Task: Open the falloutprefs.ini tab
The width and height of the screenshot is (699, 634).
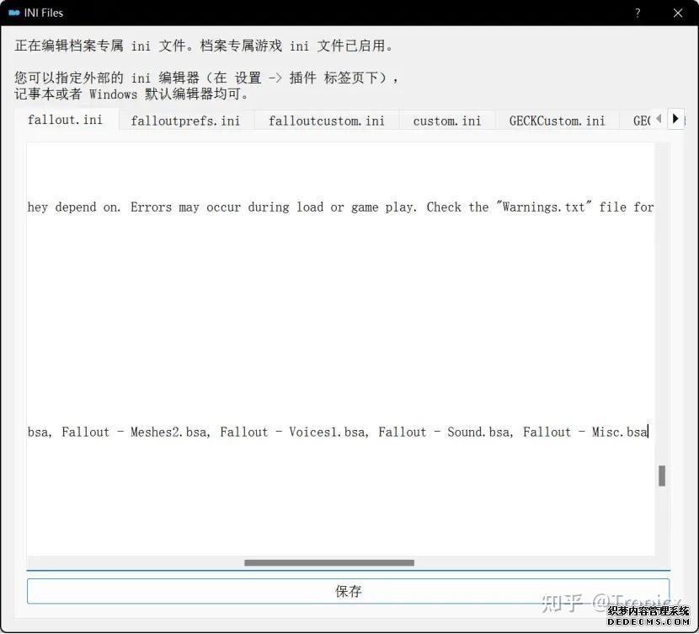Action: pyautogui.click(x=185, y=121)
